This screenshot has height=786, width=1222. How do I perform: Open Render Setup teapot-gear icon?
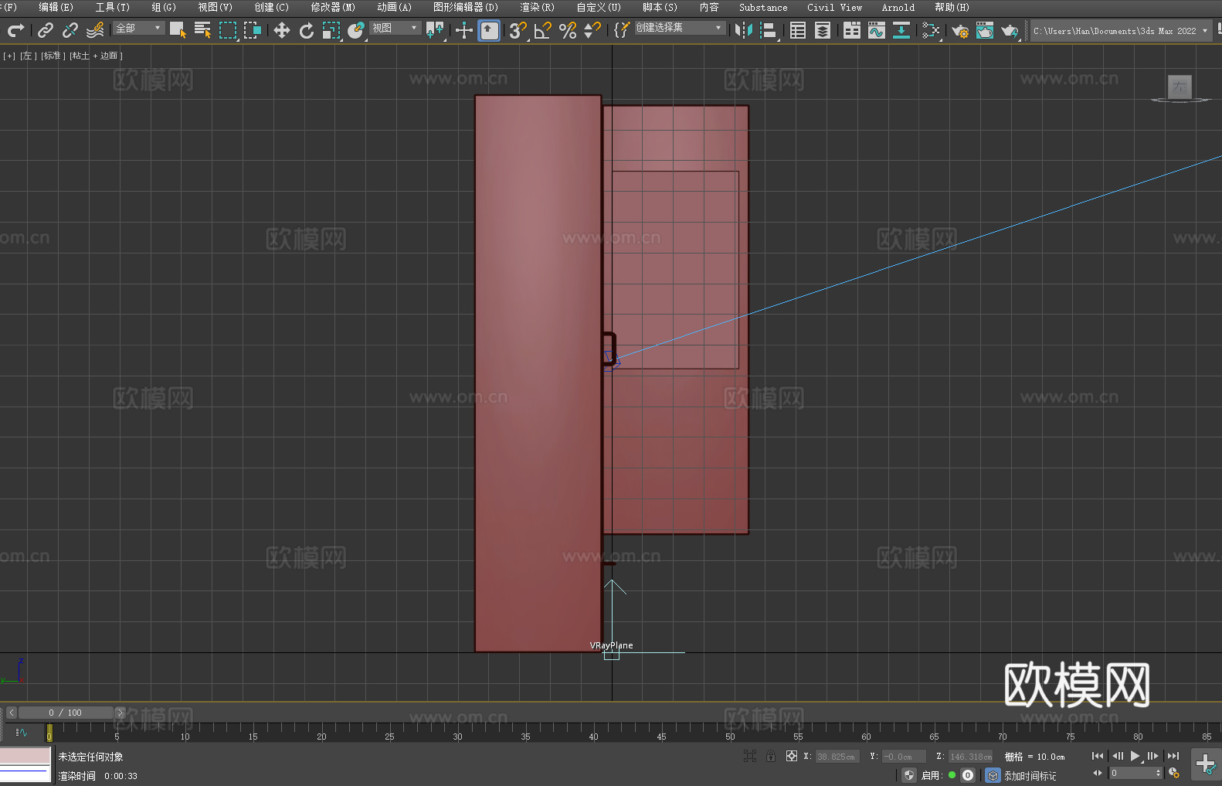pyautogui.click(x=960, y=30)
